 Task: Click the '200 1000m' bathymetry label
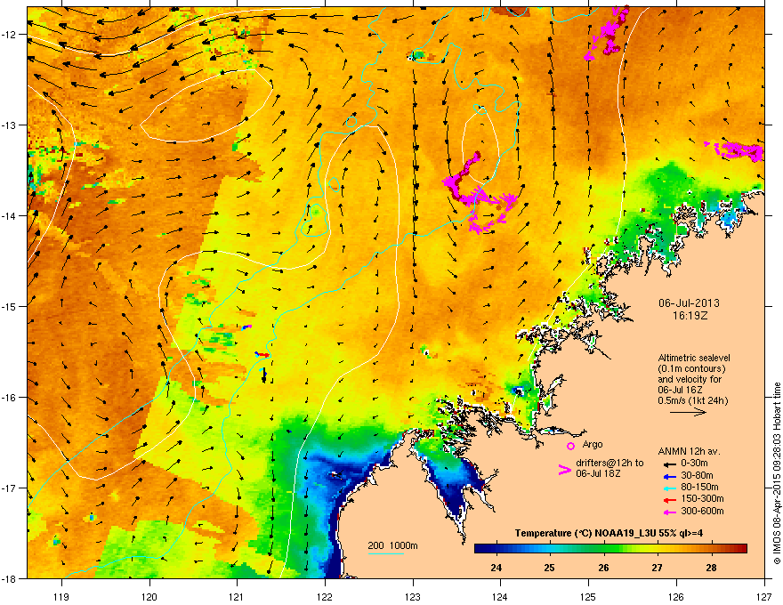coord(392,545)
